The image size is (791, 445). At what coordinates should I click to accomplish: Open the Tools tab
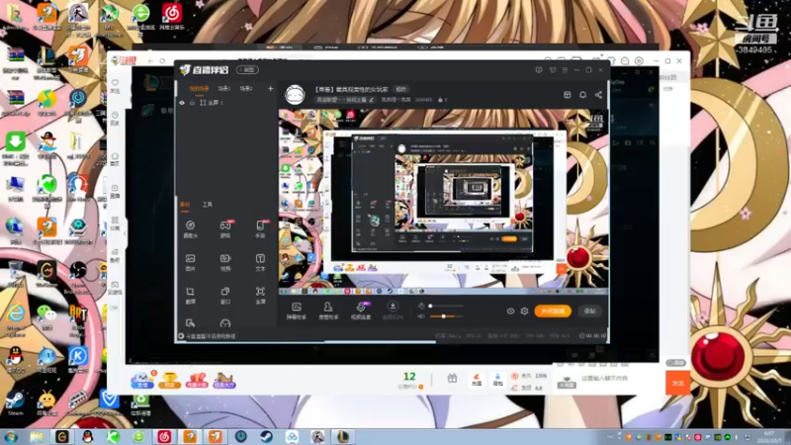(208, 205)
